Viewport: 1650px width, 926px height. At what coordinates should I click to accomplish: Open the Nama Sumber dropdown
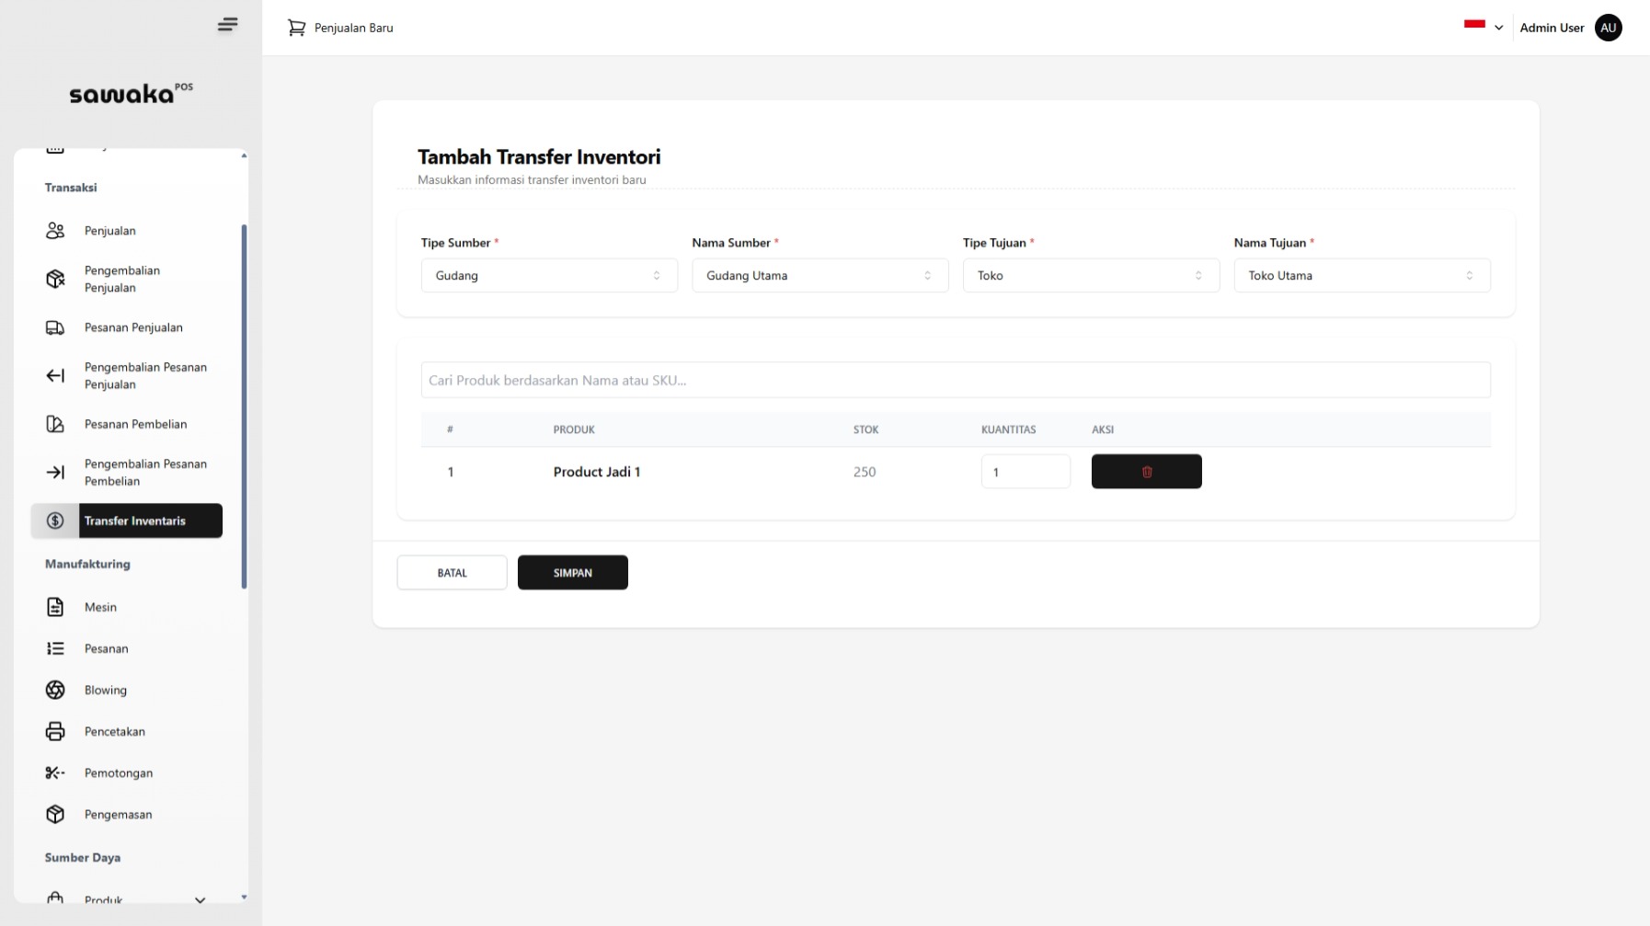click(x=819, y=276)
